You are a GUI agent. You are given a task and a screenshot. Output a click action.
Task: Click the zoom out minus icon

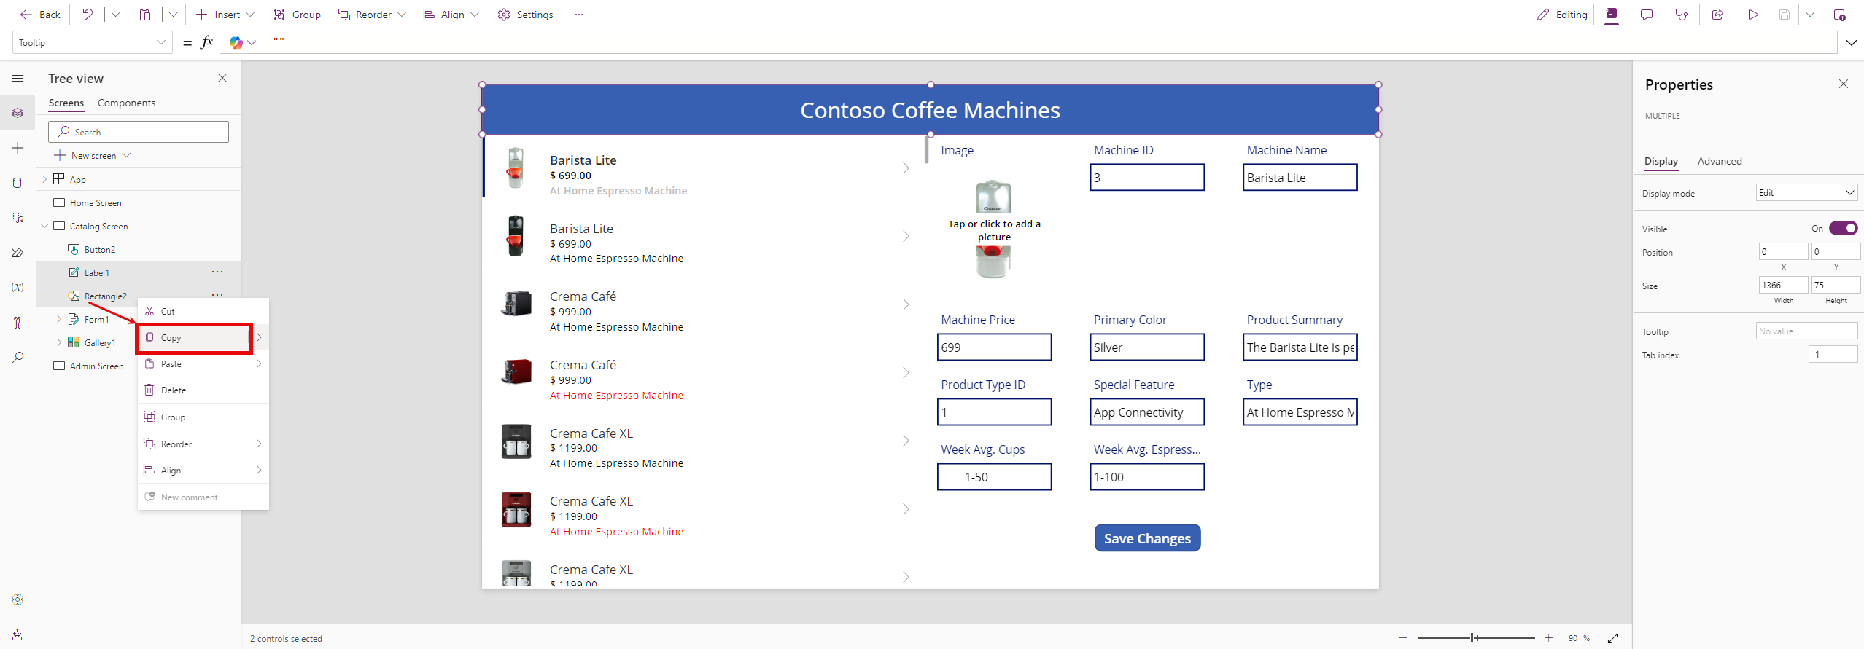click(x=1402, y=638)
